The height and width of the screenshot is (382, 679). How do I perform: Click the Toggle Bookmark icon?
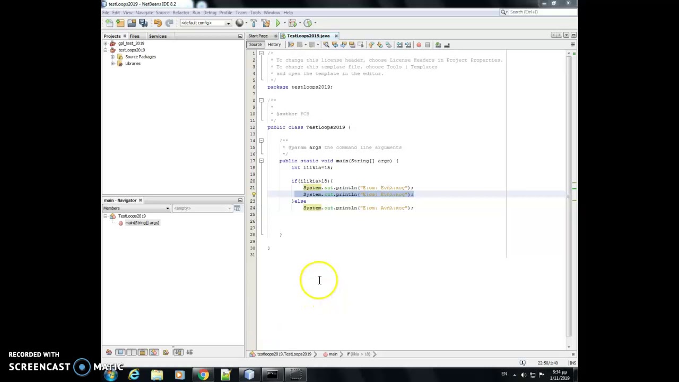tap(388, 45)
